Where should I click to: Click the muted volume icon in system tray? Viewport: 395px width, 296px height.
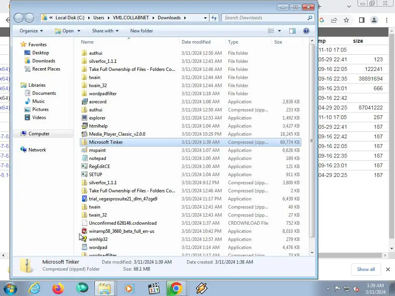coord(356,289)
